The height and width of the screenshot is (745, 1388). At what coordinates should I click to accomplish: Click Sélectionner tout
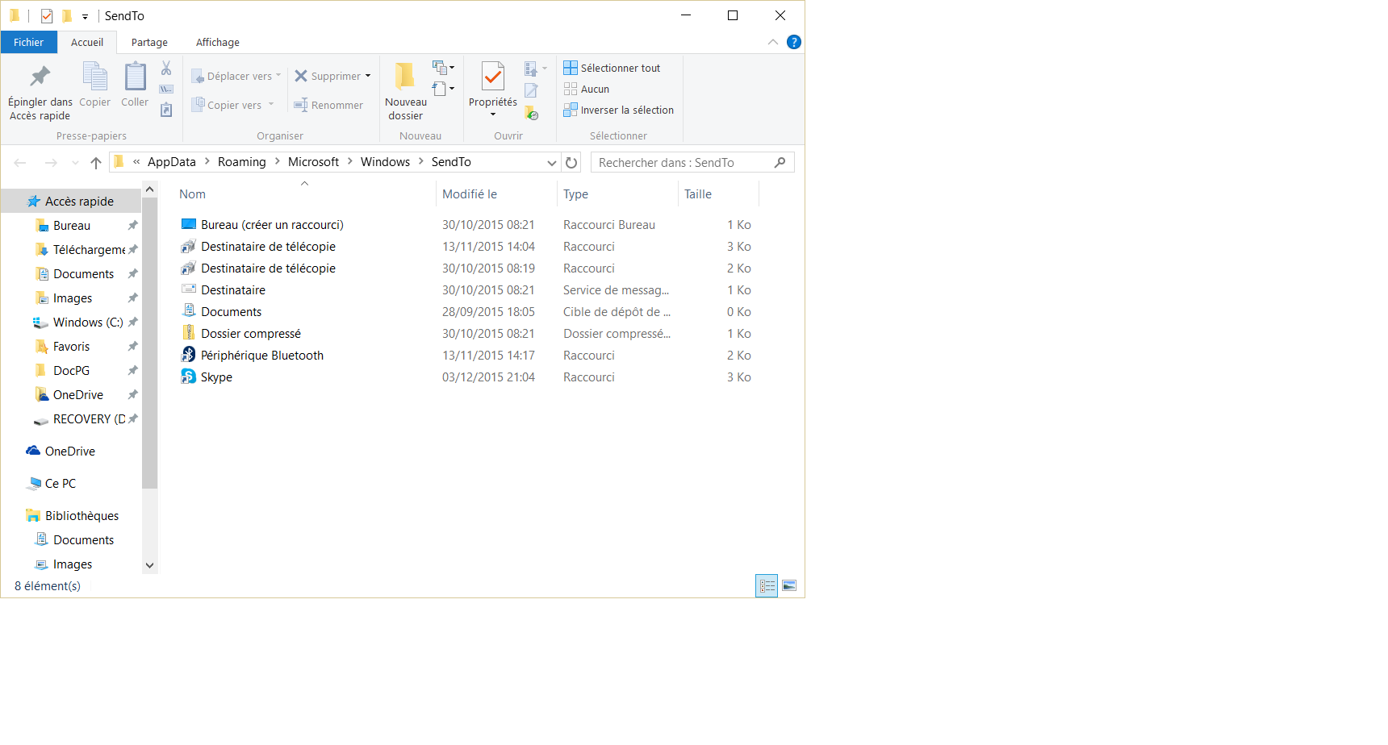coord(612,68)
